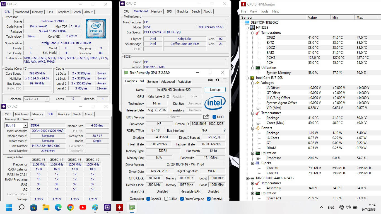
Task: Open the View menu in HWMonitor
Action: (253, 11)
